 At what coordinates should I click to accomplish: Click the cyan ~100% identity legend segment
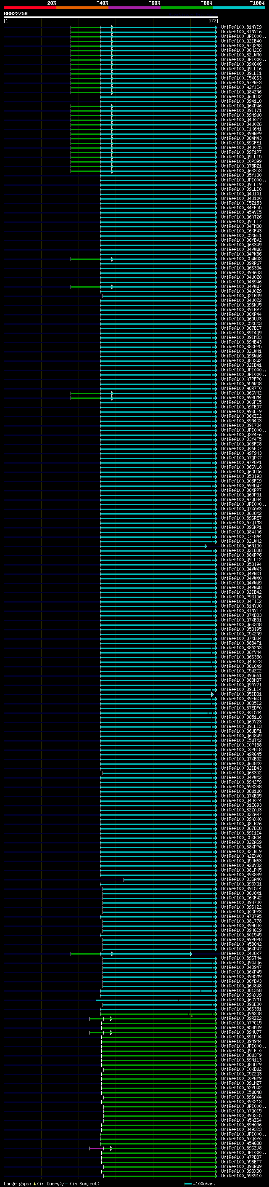tap(239, 8)
